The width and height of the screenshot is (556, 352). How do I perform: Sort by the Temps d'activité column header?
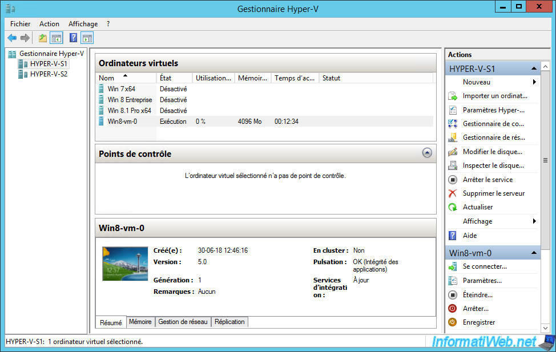(295, 78)
